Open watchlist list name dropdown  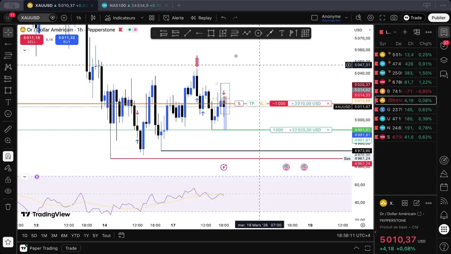[391, 32]
